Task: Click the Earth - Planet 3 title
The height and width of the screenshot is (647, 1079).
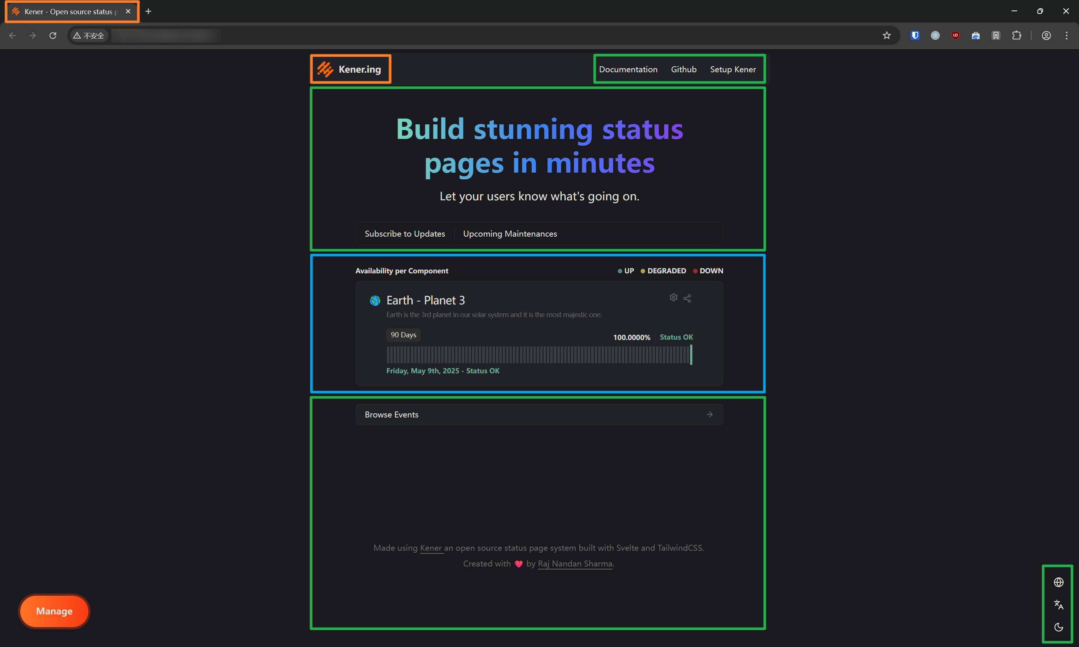Action: pos(425,300)
